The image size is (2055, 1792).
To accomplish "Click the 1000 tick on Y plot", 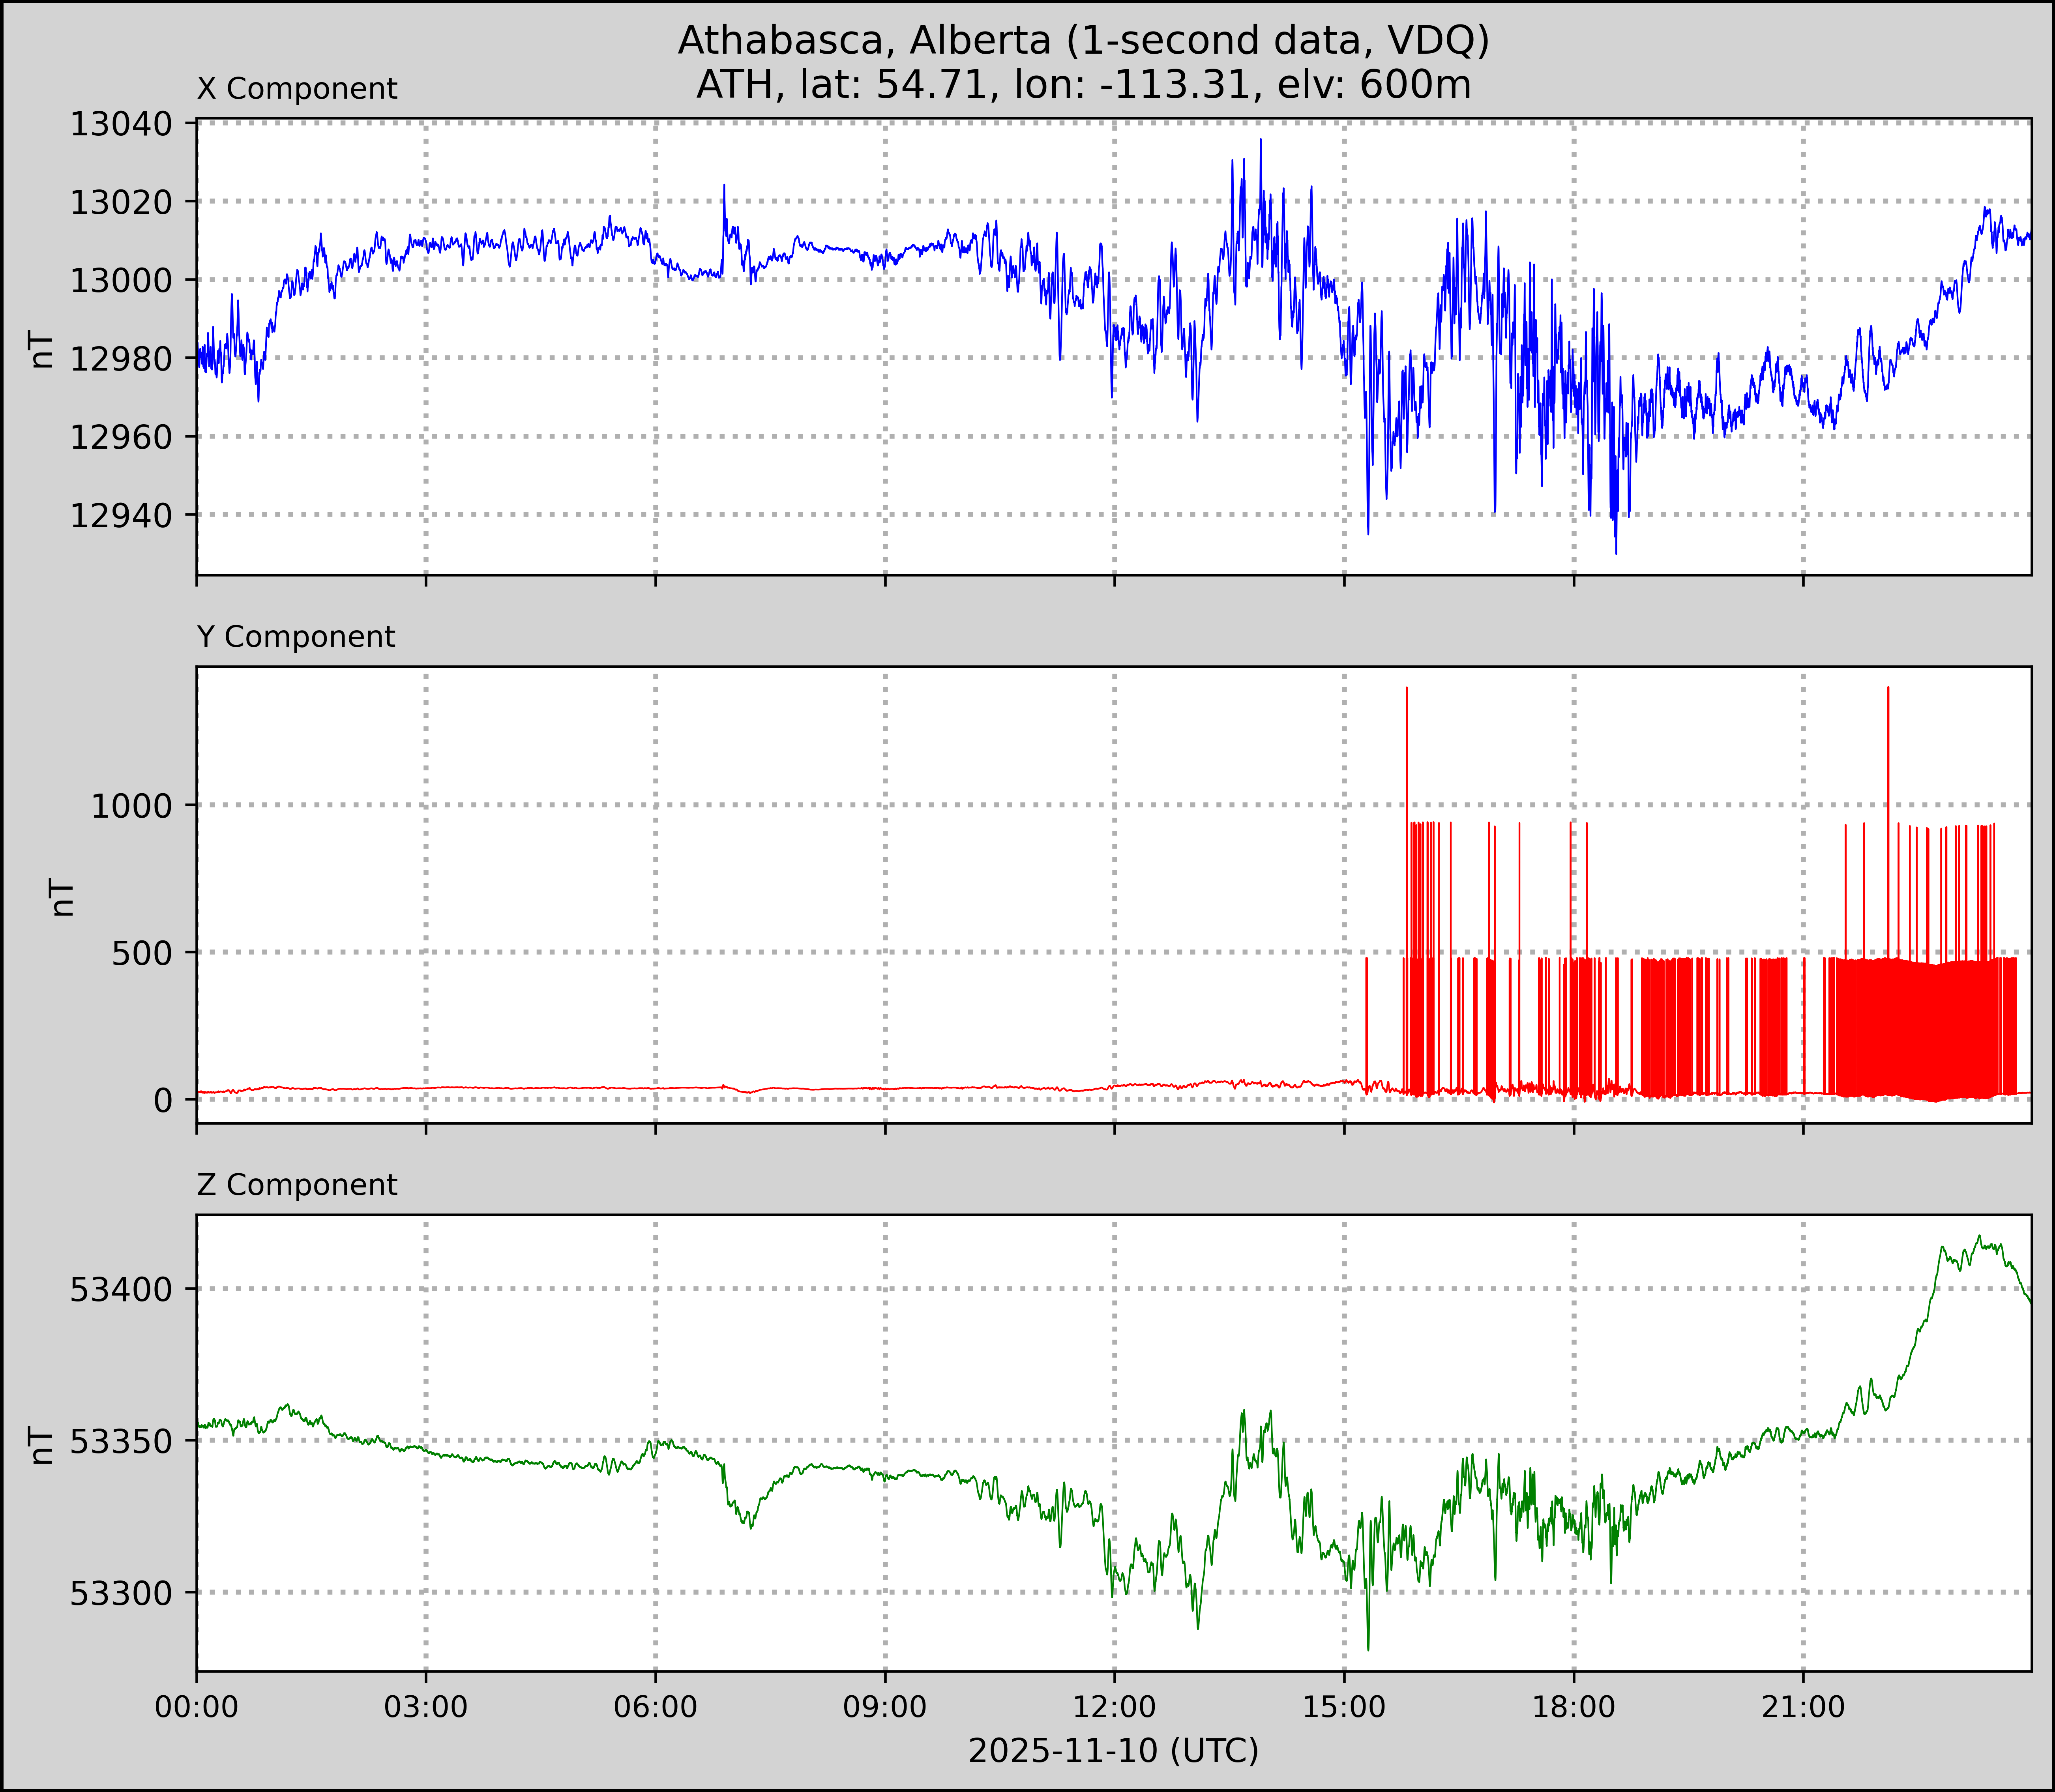I will [131, 806].
